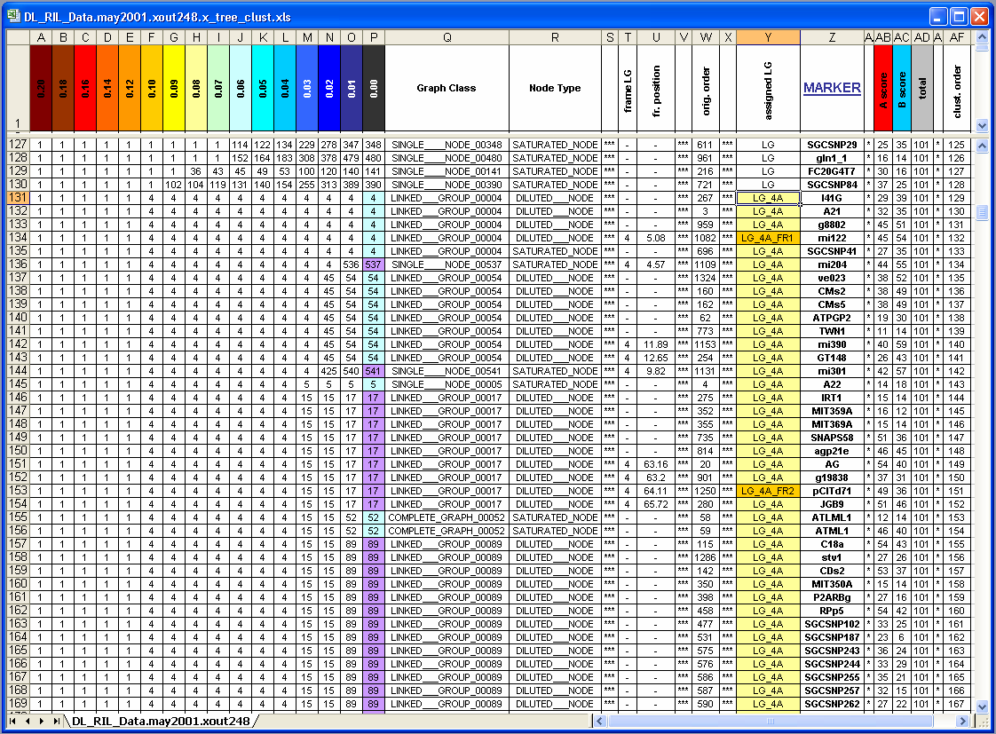Select the row 131 header
Screen dimensions: 996x734
(18, 198)
